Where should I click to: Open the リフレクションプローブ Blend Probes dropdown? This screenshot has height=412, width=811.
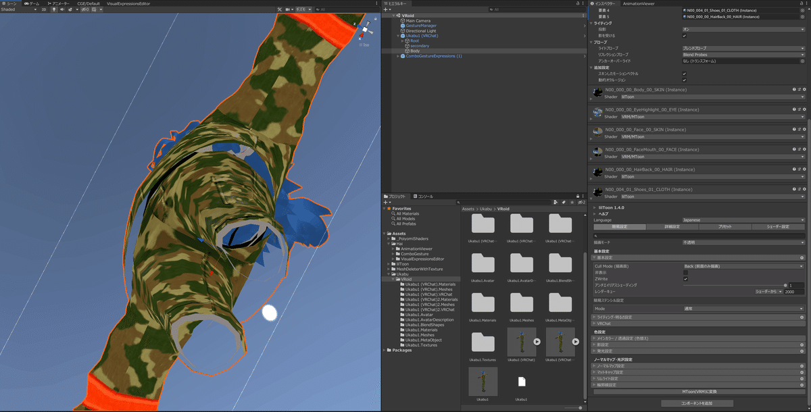click(743, 55)
